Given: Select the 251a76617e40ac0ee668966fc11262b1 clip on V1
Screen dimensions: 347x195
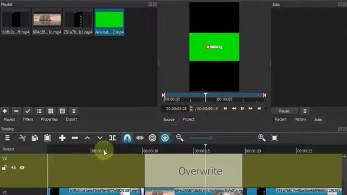Looking at the screenshot, I should click(x=294, y=191).
